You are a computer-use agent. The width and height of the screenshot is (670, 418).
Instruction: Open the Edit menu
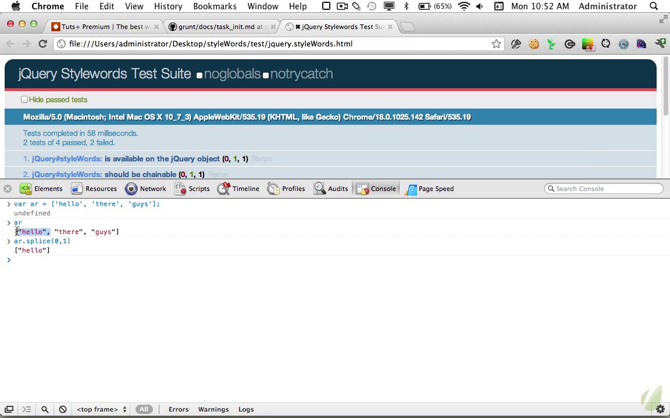pos(106,6)
